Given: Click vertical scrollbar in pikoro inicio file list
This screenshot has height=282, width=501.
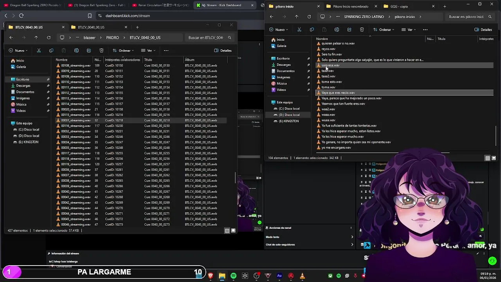Looking at the screenshot, I should 496,136.
